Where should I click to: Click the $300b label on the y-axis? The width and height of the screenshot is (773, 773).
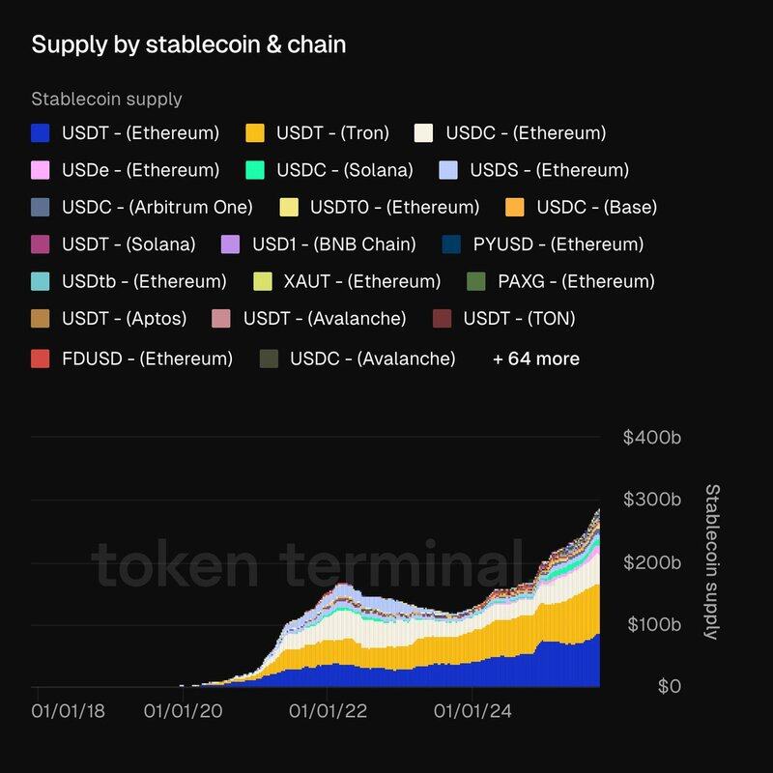(x=652, y=500)
